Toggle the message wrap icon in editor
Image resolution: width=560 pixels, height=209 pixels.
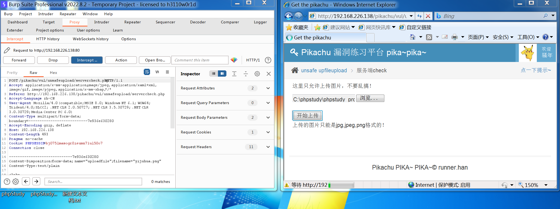tap(147, 72)
